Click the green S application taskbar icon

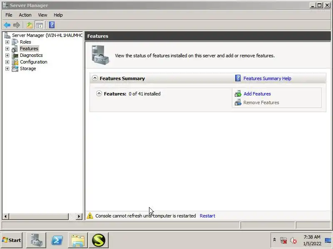point(99,240)
